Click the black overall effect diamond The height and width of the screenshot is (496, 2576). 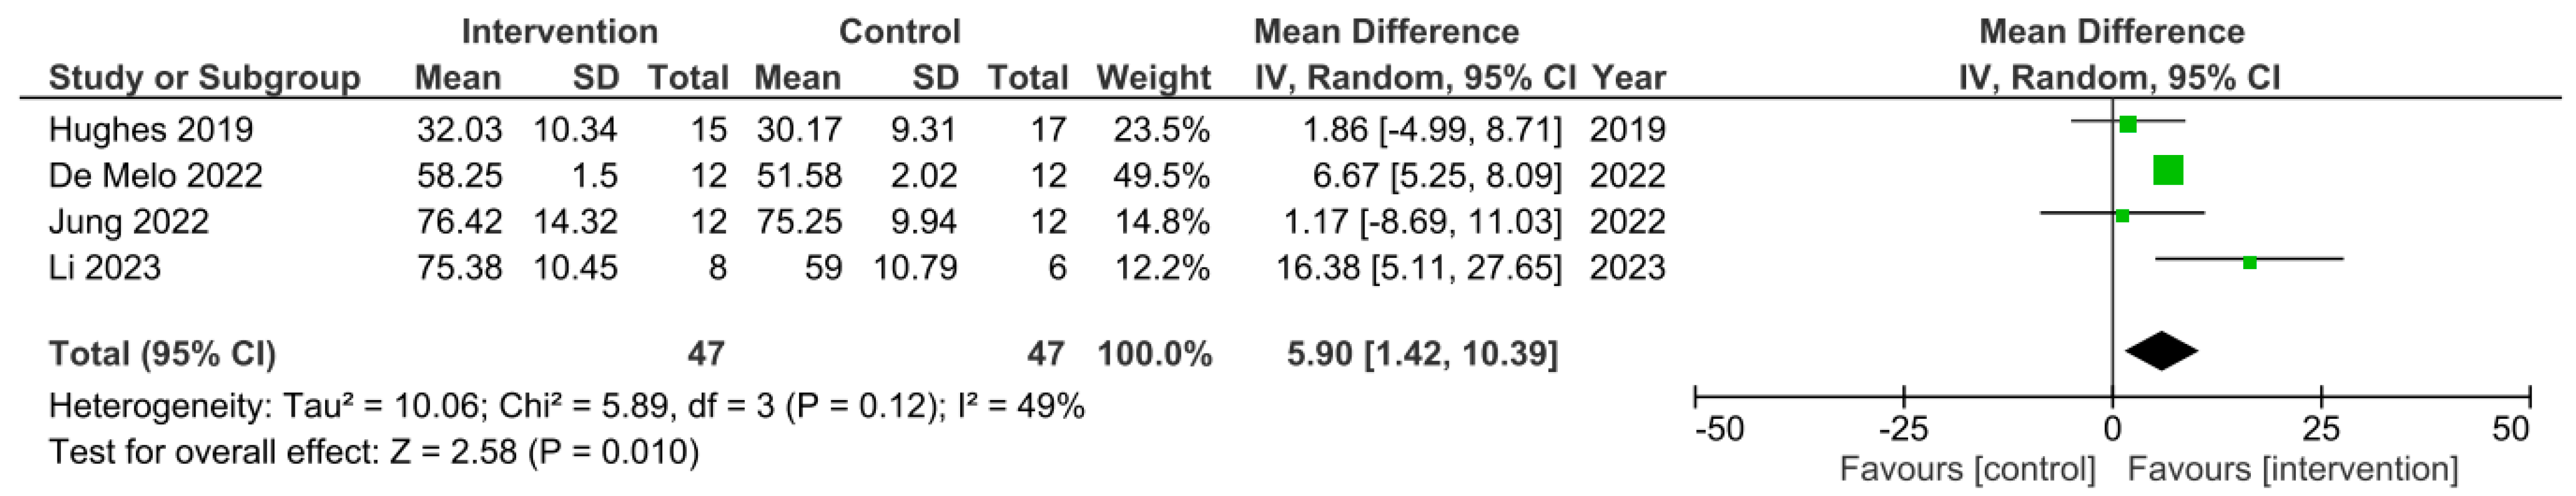point(2161,352)
